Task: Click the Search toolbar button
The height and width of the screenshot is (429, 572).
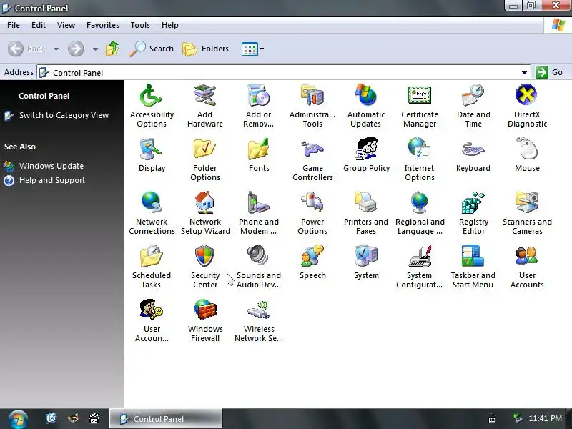Action: pos(152,49)
